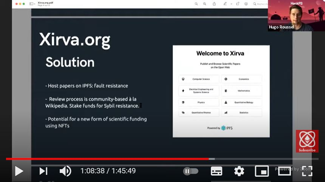Click the Economics coin icon

[x=226, y=79]
